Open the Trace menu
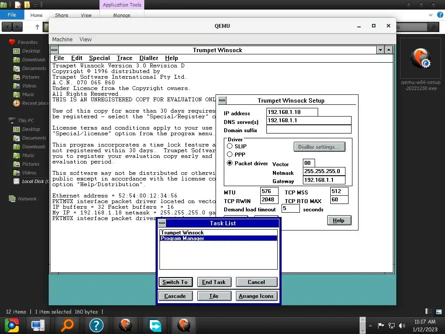This screenshot has width=445, height=334. pyautogui.click(x=125, y=58)
